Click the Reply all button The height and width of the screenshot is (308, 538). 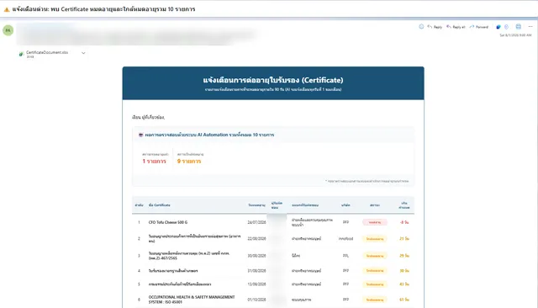tap(456, 27)
